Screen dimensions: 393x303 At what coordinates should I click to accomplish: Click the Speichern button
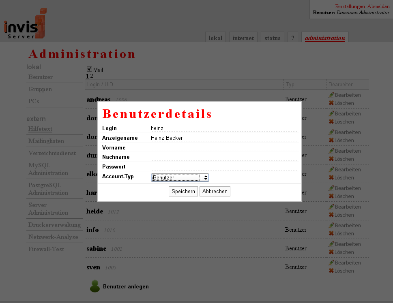(x=183, y=191)
